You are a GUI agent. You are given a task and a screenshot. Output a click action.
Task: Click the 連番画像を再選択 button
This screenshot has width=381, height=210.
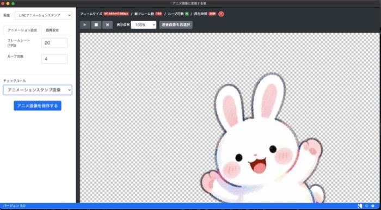[176, 25]
